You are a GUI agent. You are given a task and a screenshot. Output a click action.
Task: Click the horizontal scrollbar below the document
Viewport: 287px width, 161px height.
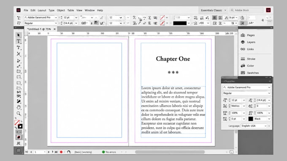coord(170,152)
